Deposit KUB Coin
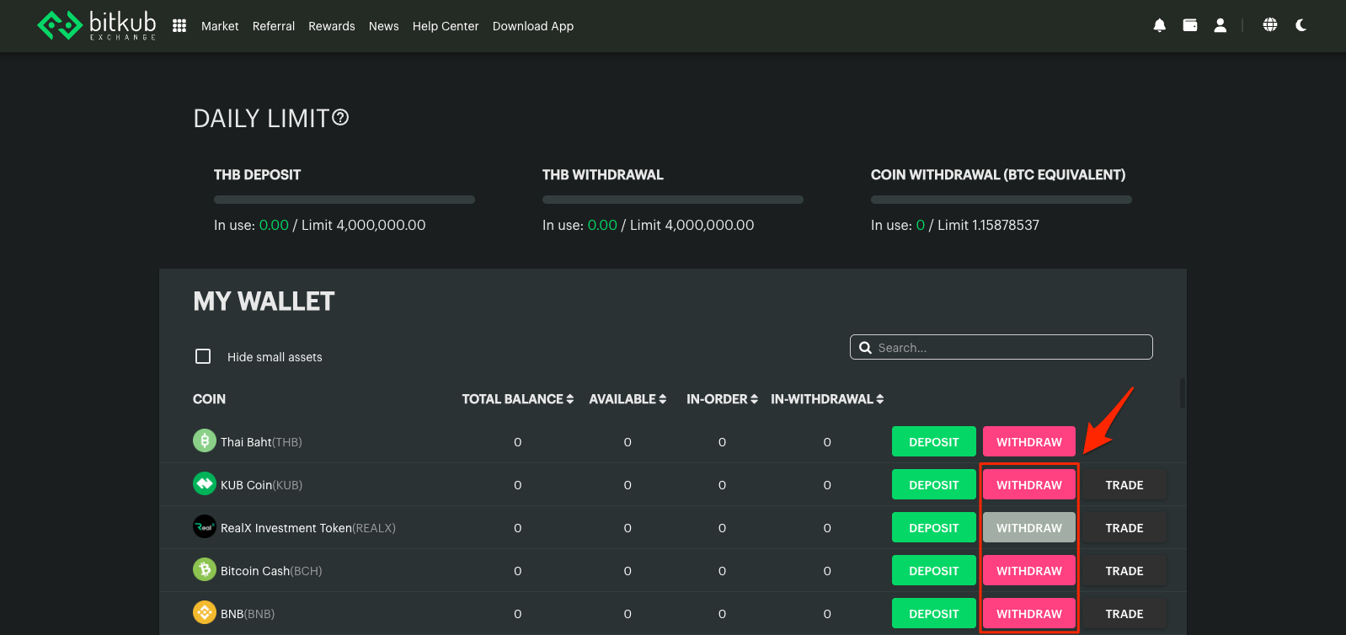This screenshot has width=1346, height=635. click(934, 484)
